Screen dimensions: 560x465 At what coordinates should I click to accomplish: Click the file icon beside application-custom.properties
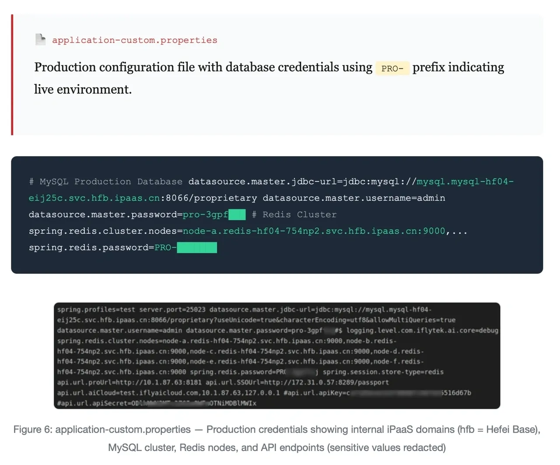pyautogui.click(x=40, y=39)
